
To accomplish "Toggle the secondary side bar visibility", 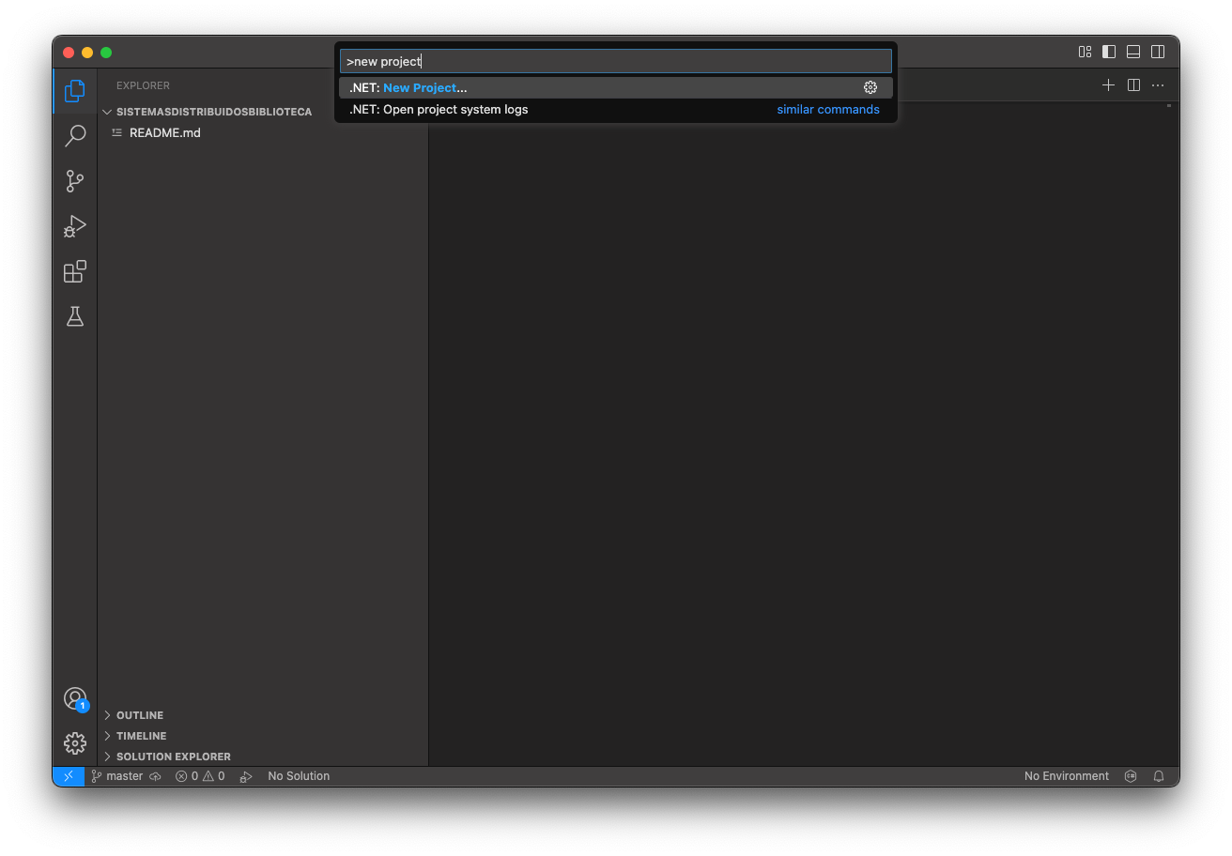I will coord(1158,52).
